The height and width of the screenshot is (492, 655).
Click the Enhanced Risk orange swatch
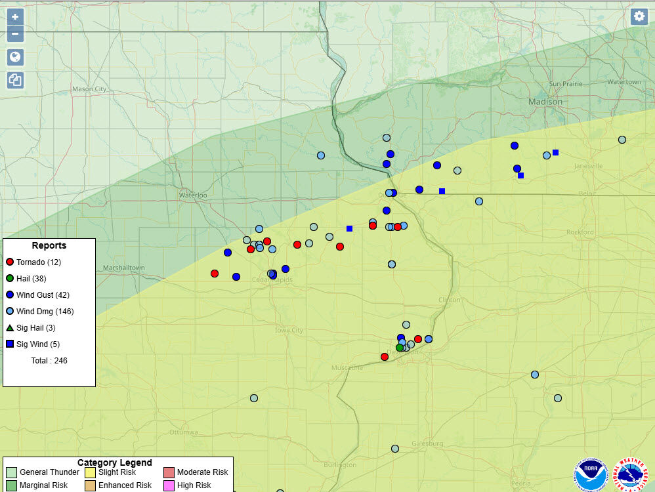click(x=91, y=485)
